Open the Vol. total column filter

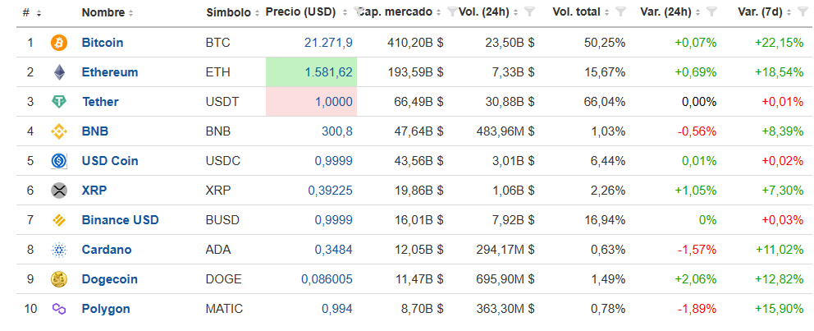pos(620,12)
